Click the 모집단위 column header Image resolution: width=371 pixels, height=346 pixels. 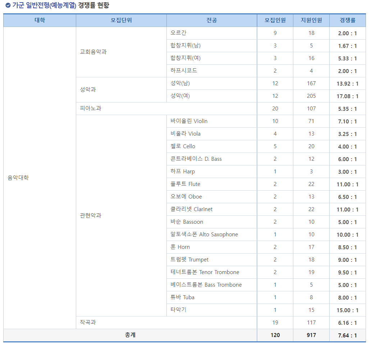coord(121,20)
